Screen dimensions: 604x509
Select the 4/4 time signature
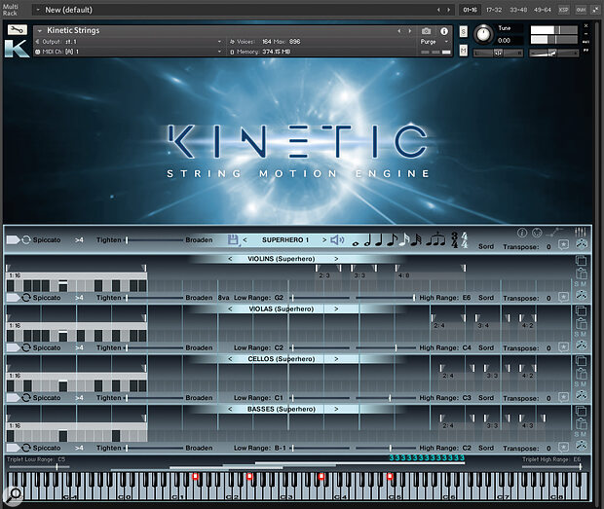[x=465, y=240]
